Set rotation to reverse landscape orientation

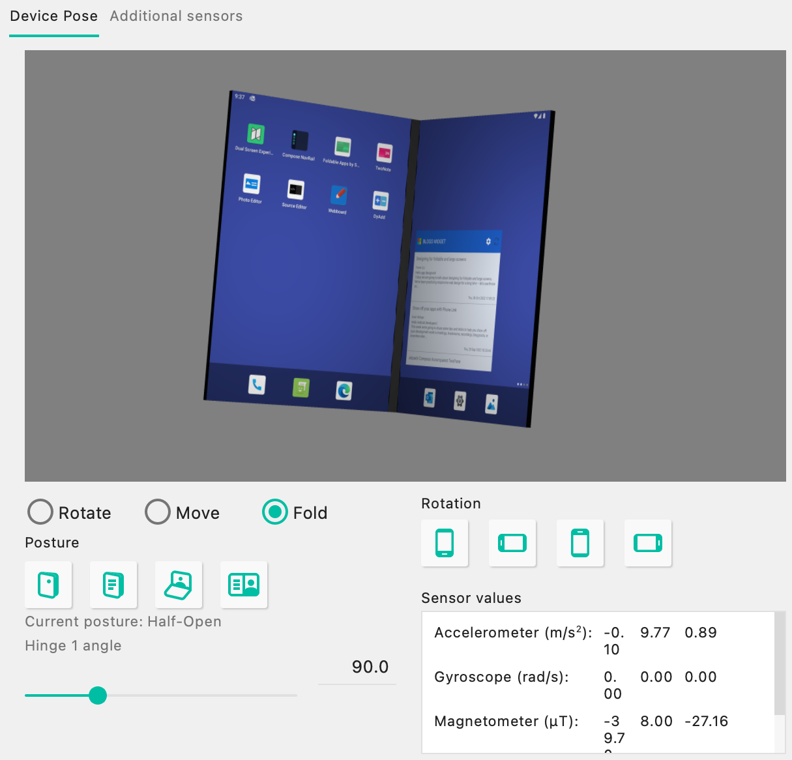648,543
